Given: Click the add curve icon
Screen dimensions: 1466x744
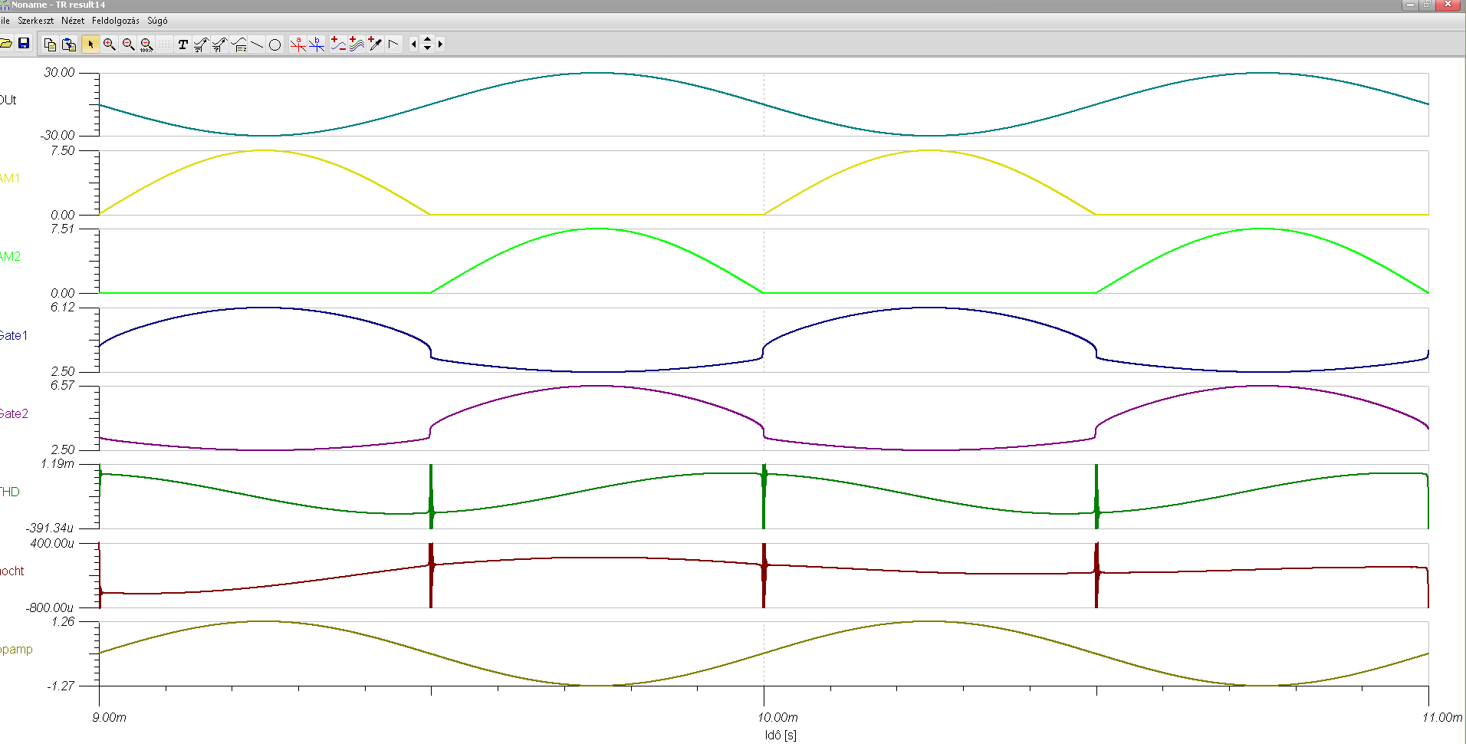Looking at the screenshot, I should [x=338, y=44].
